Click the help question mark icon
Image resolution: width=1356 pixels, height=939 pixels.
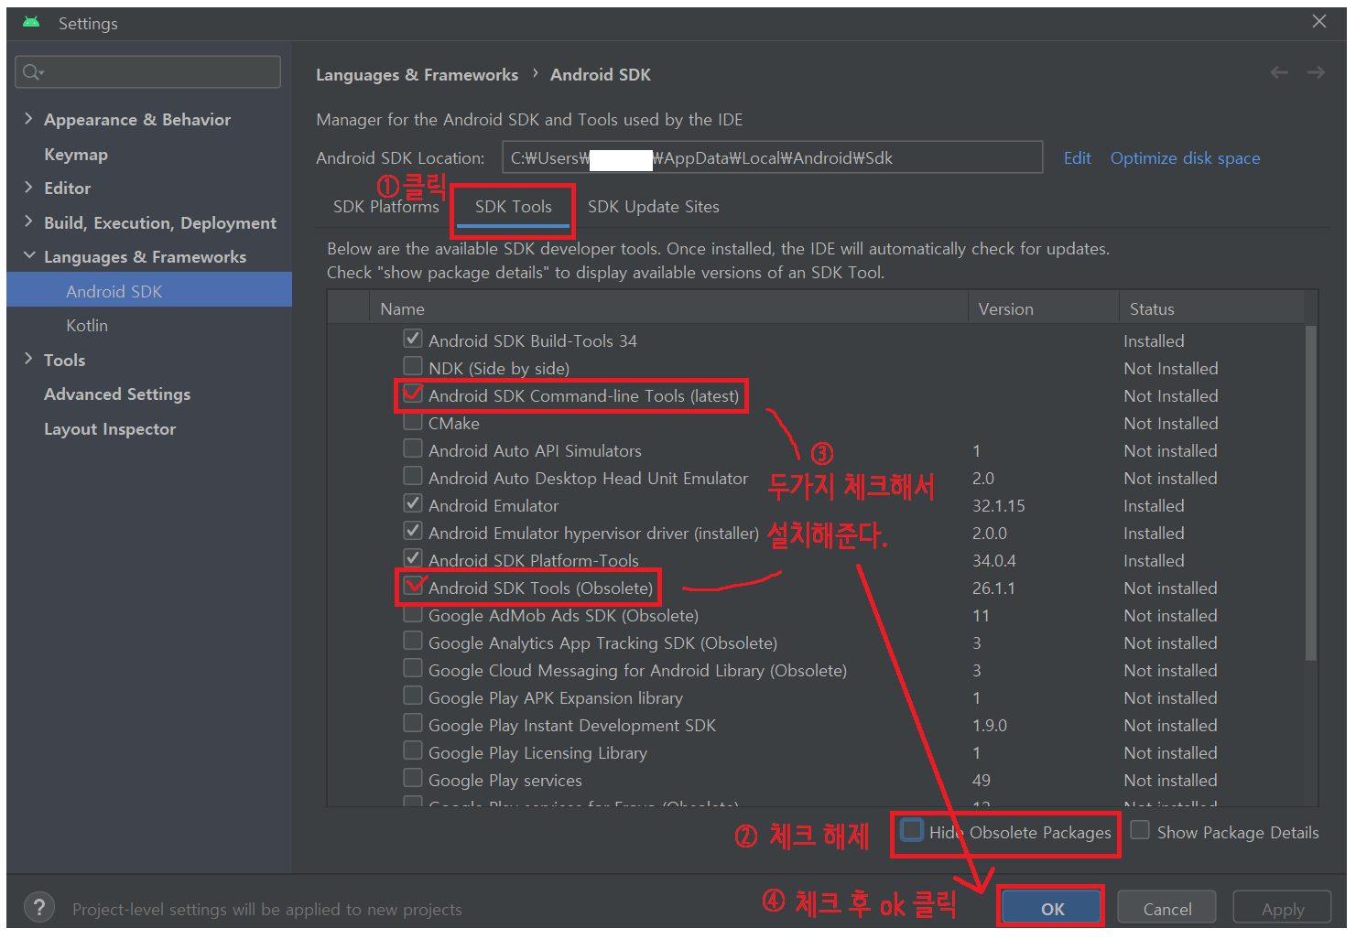click(x=38, y=908)
